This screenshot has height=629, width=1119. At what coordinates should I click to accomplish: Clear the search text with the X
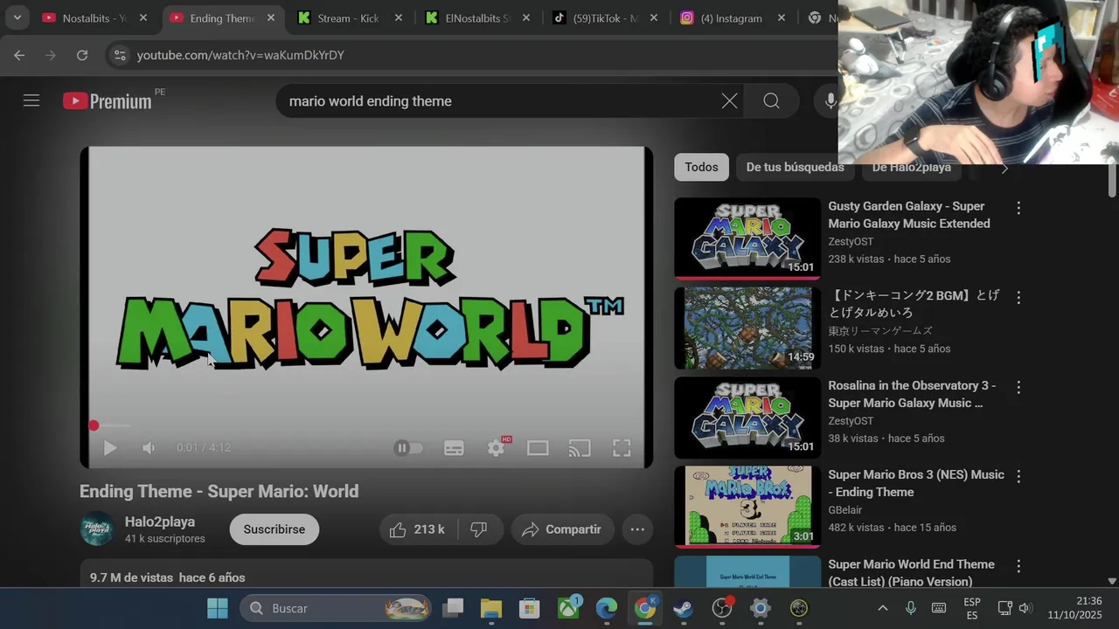pyautogui.click(x=729, y=101)
